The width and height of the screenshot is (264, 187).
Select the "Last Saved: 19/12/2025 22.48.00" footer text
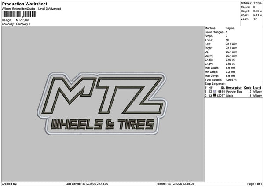(87, 184)
